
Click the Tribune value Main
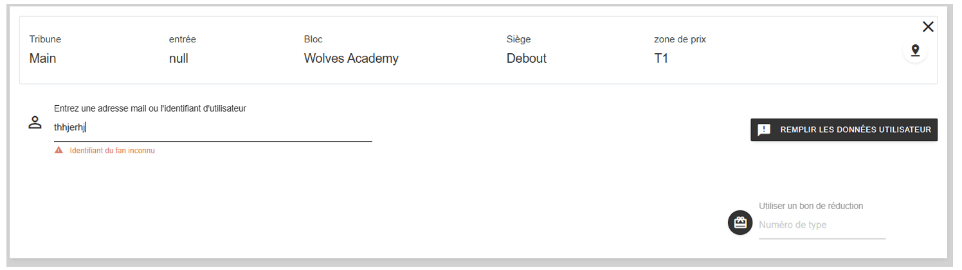pyautogui.click(x=42, y=58)
